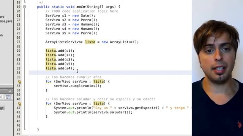Click the 'lista.add(s1);' statement

point(60,51)
